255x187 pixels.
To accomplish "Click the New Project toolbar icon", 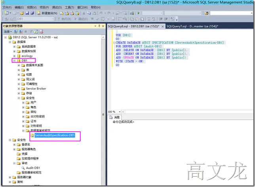I will pyautogui.click(x=7, y=13).
